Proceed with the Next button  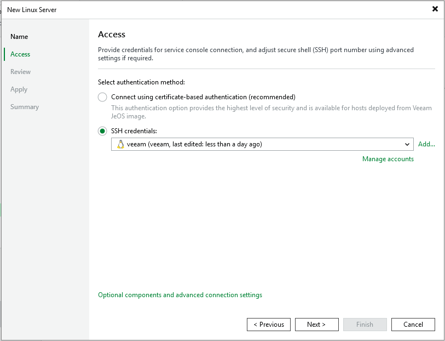pyautogui.click(x=316, y=325)
